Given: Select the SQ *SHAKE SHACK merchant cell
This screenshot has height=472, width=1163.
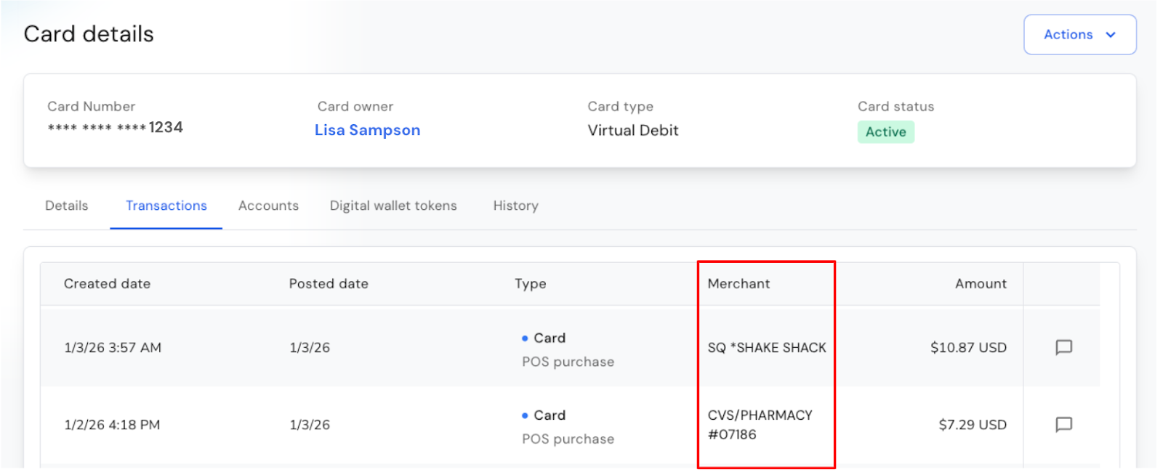Looking at the screenshot, I should (767, 348).
